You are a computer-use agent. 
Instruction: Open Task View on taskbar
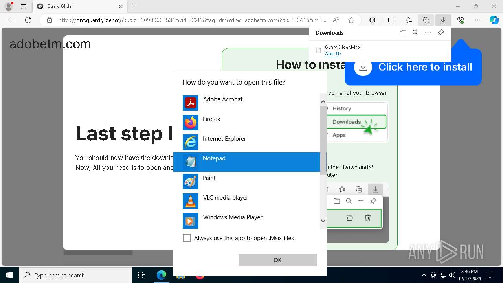(x=141, y=275)
